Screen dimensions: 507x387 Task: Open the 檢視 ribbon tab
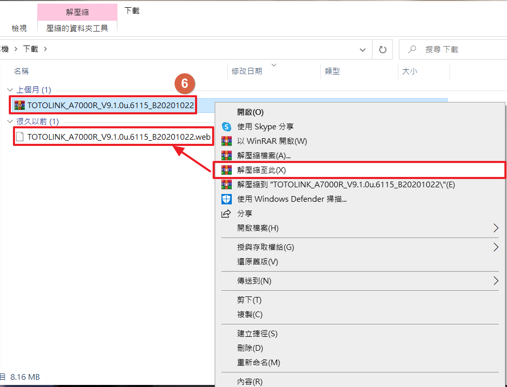(19, 28)
